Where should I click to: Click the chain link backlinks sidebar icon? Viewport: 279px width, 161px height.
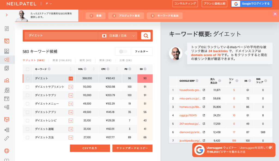(7, 138)
